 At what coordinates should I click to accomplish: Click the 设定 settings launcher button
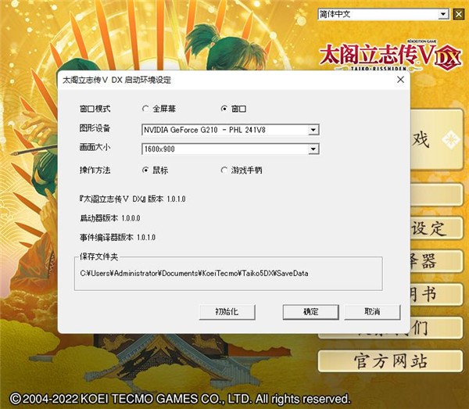point(436,228)
